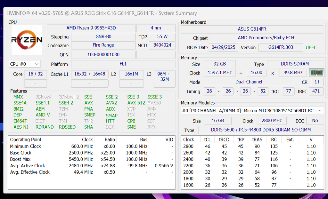Click the Ryzen CPU logo image
Screen dimensions: 328x199
coord(27,40)
